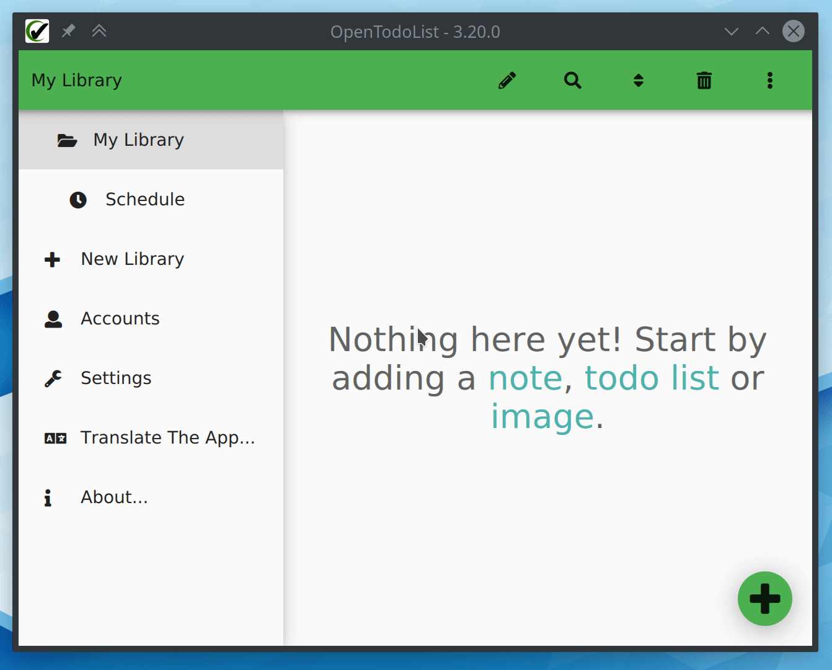Select the My Library folder icon
This screenshot has width=832, height=670.
click(x=67, y=140)
